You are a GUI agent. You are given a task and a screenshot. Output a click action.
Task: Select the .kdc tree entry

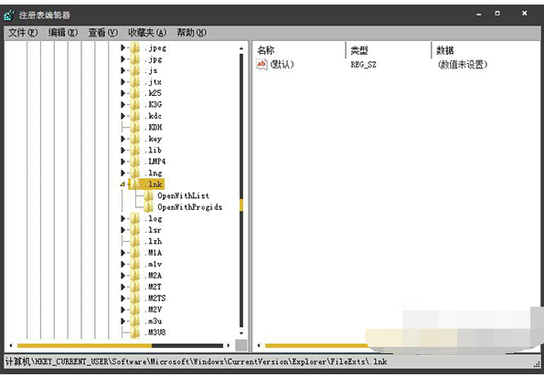tap(154, 116)
